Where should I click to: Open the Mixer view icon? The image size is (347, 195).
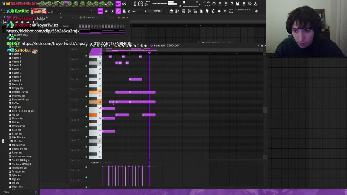[189, 11]
